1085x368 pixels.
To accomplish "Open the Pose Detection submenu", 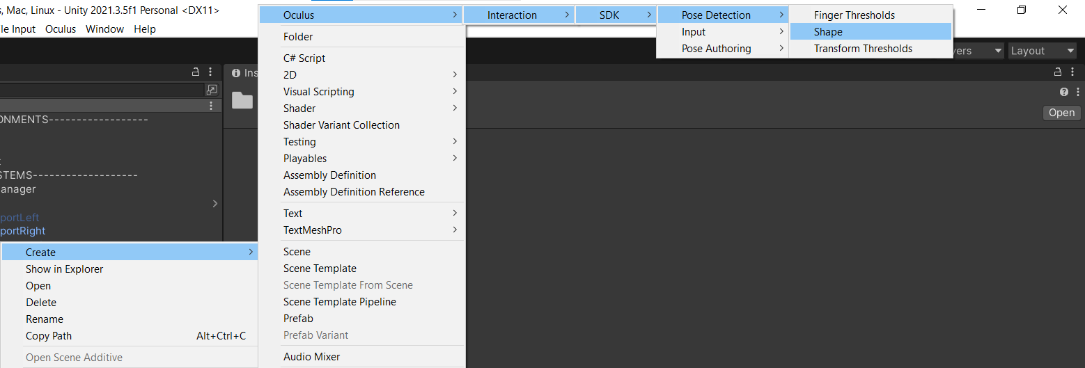I will pos(723,15).
